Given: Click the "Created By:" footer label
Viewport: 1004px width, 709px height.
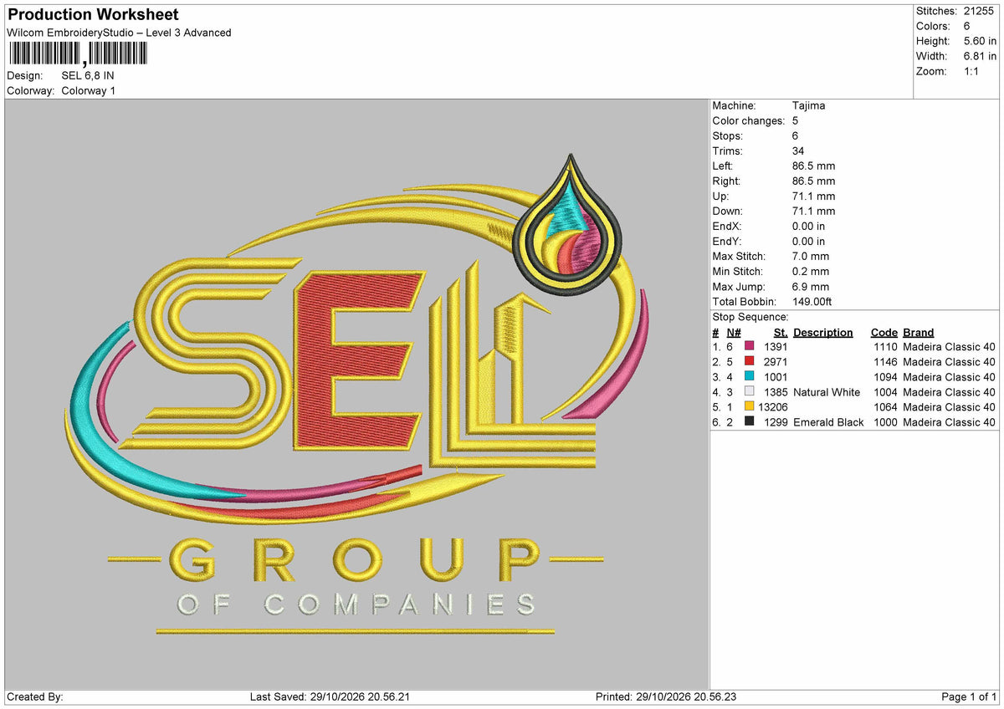Looking at the screenshot, I should click(35, 697).
